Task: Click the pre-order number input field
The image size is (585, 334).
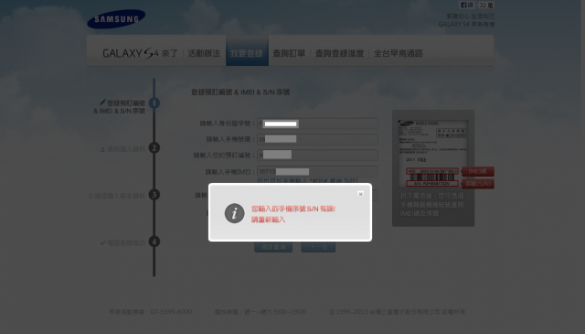Action: click(317, 155)
